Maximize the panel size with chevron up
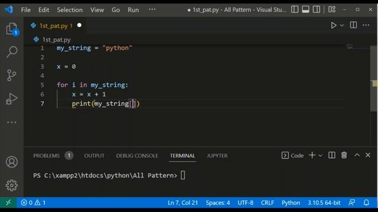Screen dimensions: 378x212 click(x=357, y=155)
